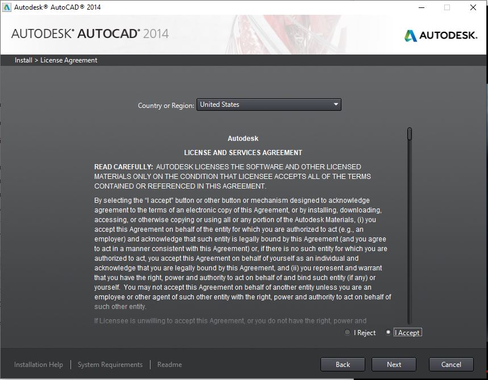Image resolution: width=488 pixels, height=380 pixels.
Task: Close the AutoCAD installer window
Action: click(473, 7)
